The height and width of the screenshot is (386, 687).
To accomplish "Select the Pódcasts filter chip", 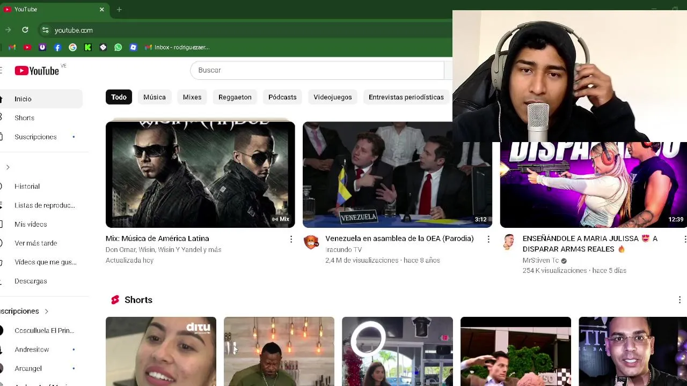I will (x=282, y=97).
